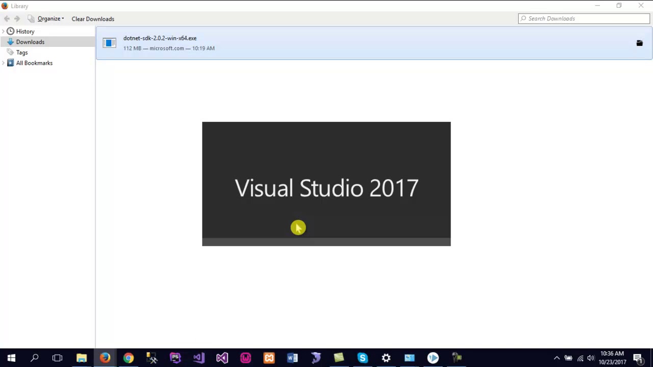Click the Search Downloads field
Viewport: 653px width, 367px height.
tap(584, 18)
